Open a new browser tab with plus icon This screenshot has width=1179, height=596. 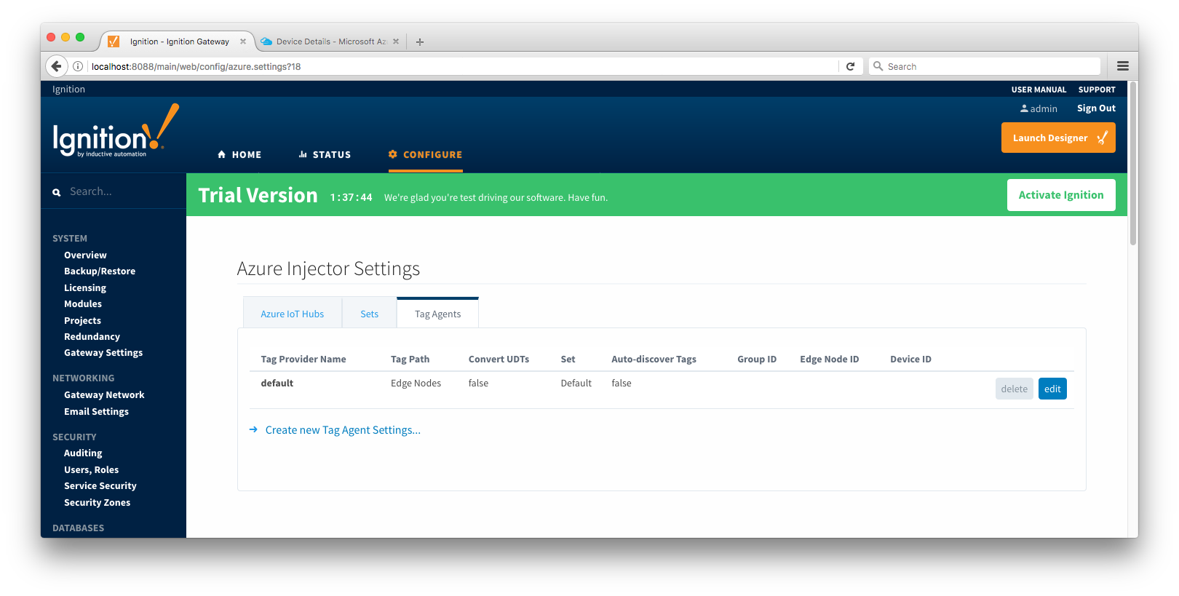(420, 42)
